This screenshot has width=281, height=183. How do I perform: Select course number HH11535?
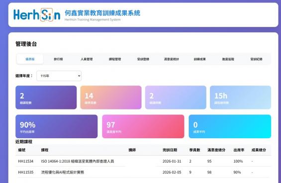tap(26, 172)
